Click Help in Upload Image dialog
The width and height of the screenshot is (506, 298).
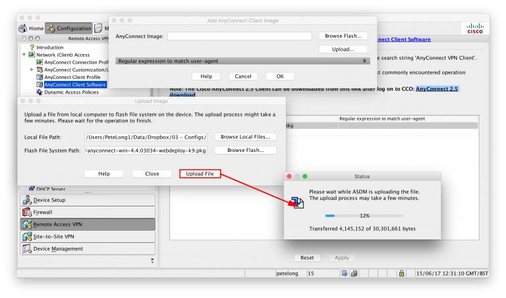pyautogui.click(x=104, y=174)
